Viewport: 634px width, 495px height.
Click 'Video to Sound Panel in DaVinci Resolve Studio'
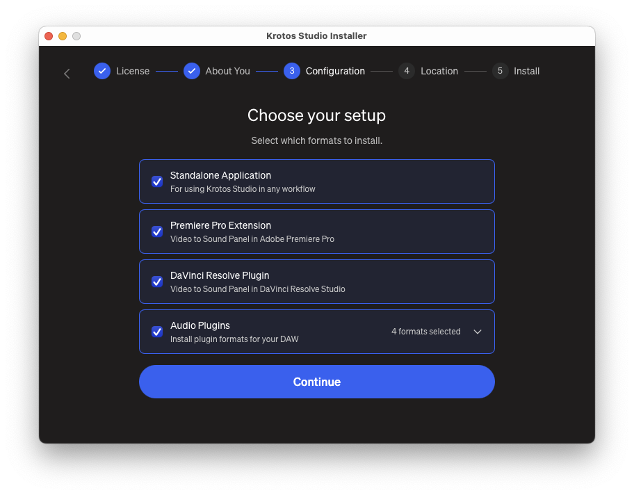pyautogui.click(x=257, y=289)
